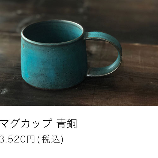Click the katakana マグカップ text
This screenshot has width=158, height=158.
tap(26, 124)
